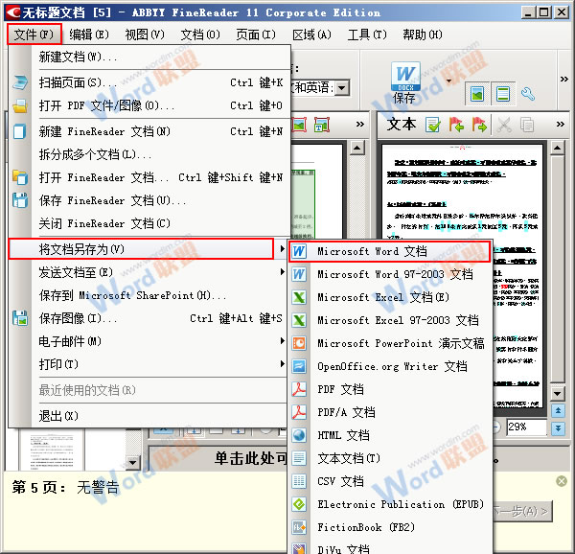Open the language dropdown ending in 和英语
Viewport: 575px width, 554px height.
(342, 88)
